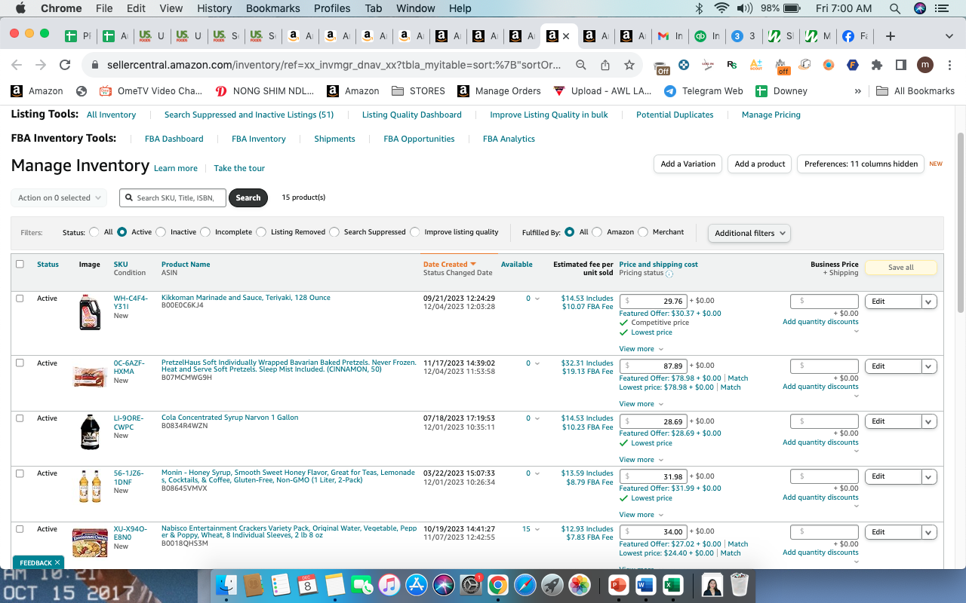The image size is (966, 603).
Task: Click the profile avatar letter m
Action: [x=925, y=65]
